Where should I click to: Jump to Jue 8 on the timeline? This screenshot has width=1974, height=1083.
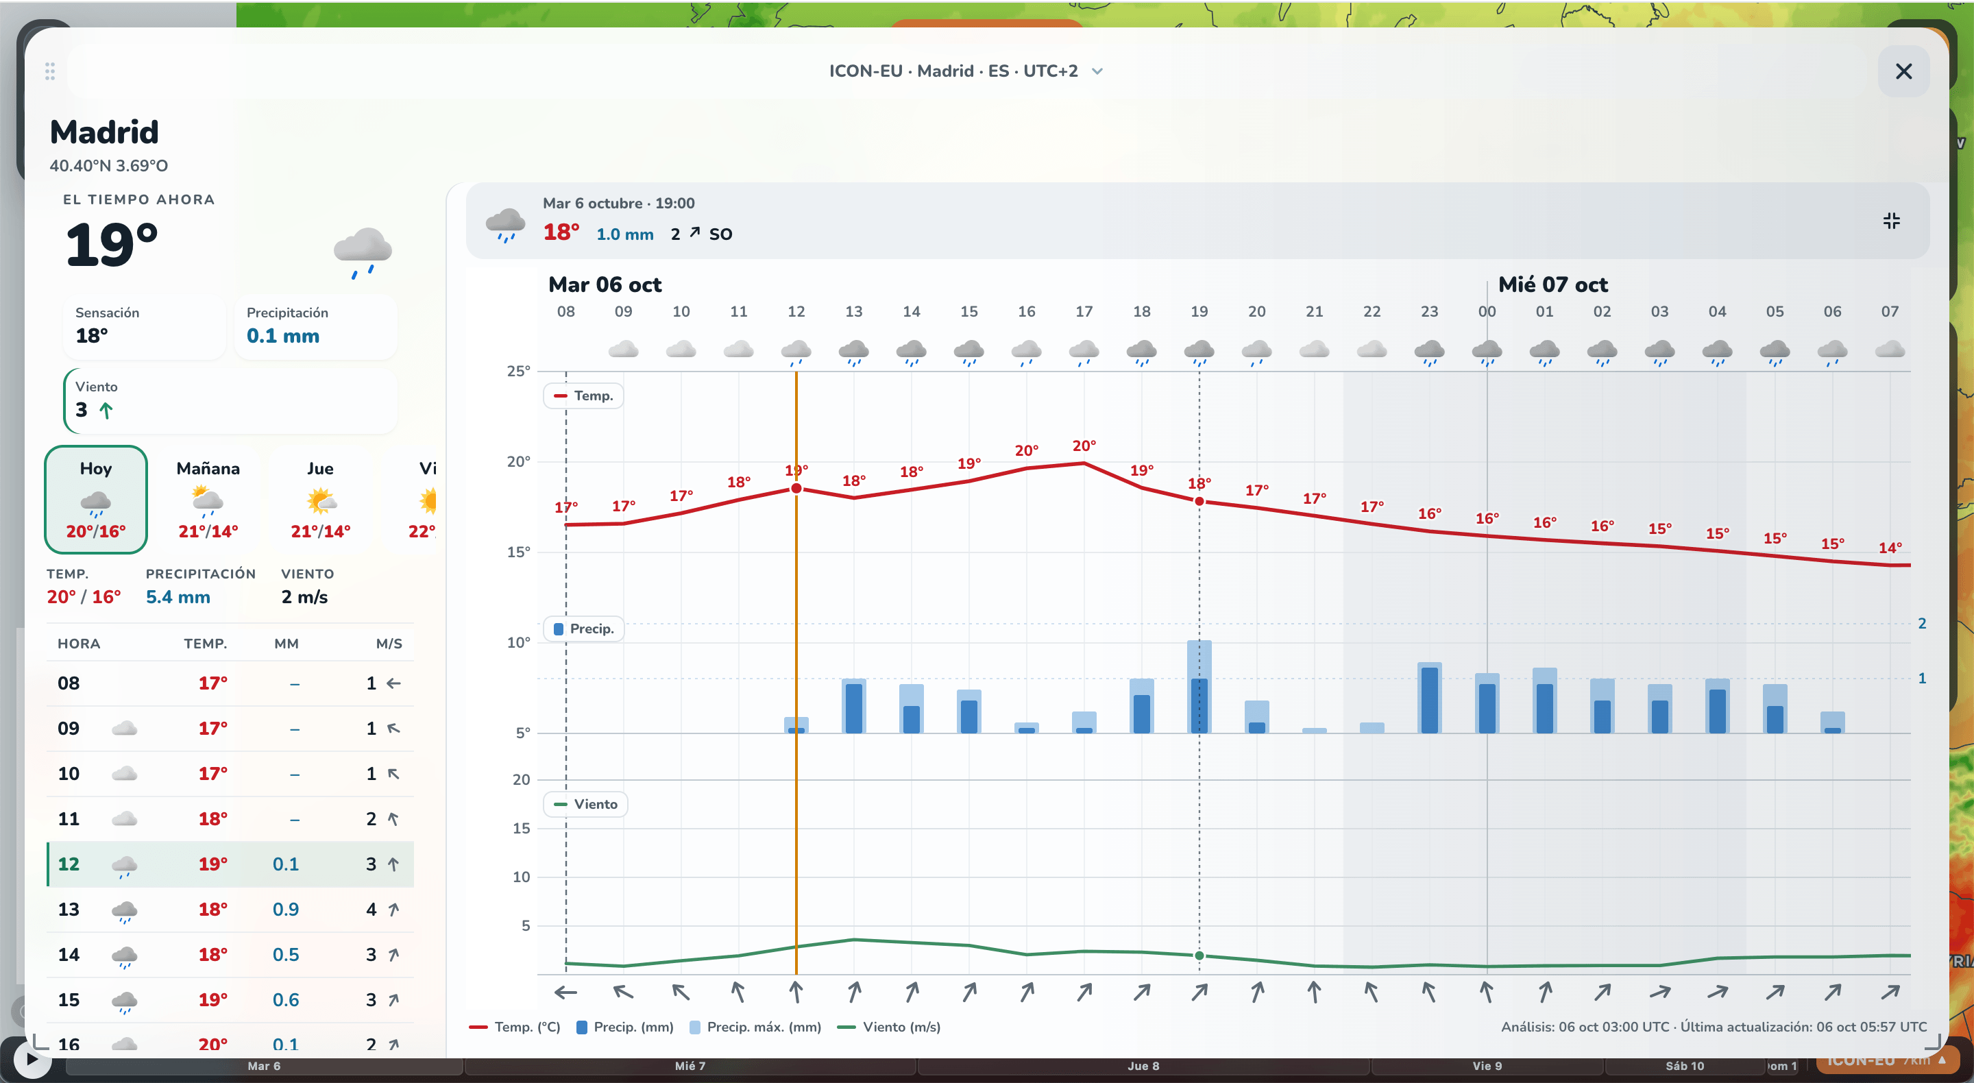[x=1143, y=1066]
